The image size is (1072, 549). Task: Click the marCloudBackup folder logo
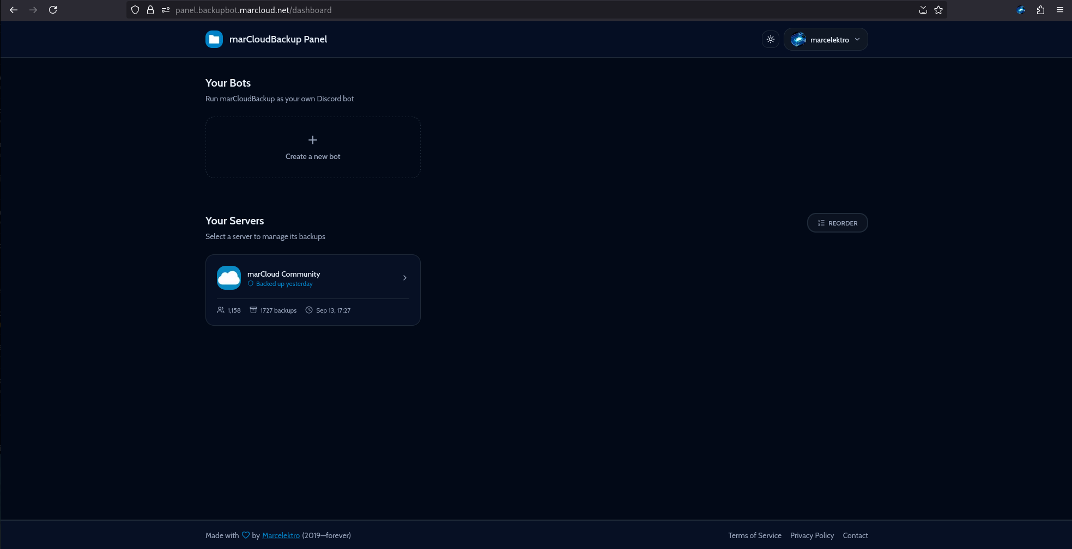[x=214, y=39]
